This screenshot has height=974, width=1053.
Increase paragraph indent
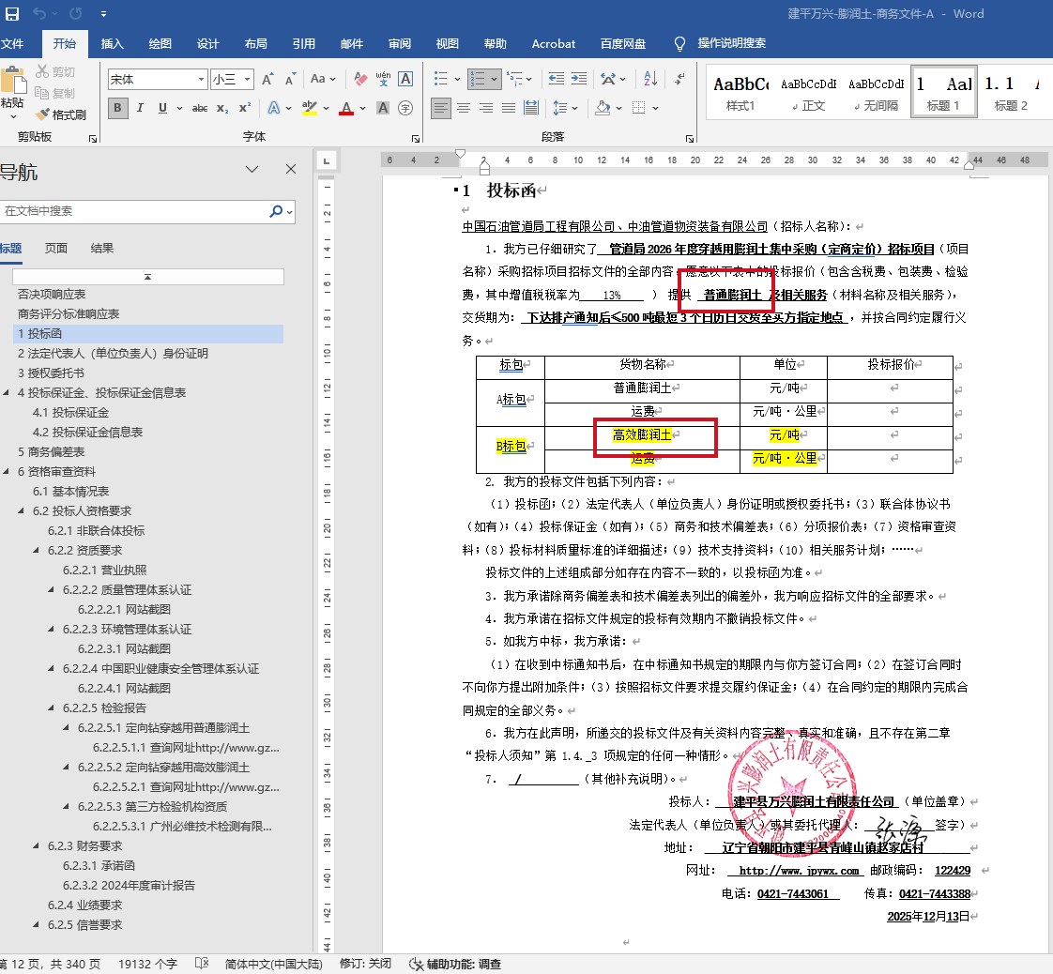[579, 79]
